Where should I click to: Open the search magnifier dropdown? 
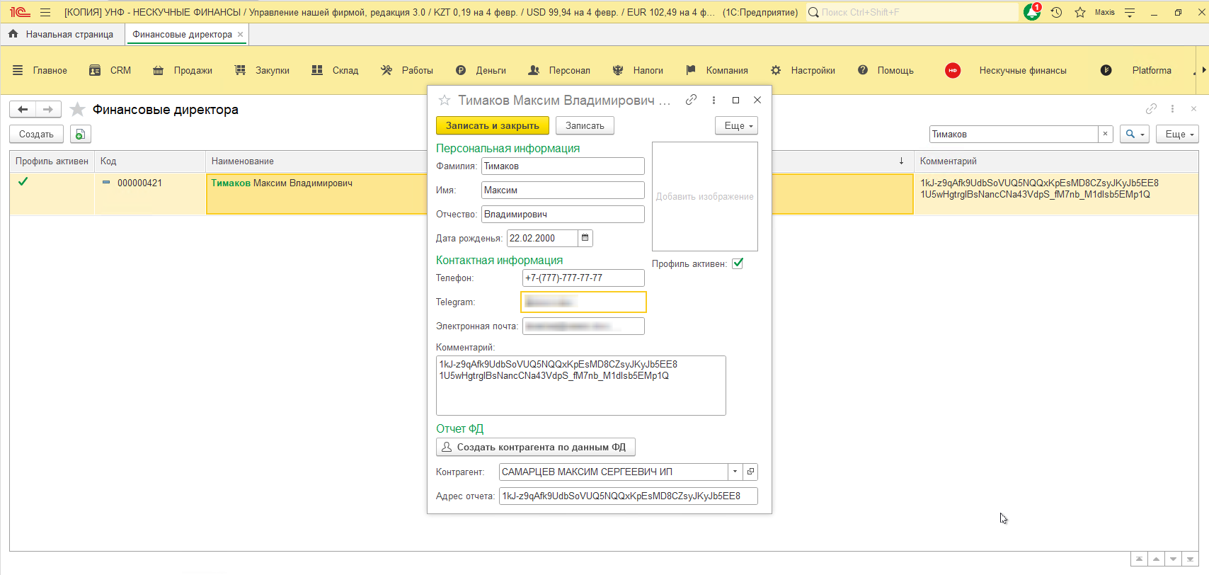1134,134
